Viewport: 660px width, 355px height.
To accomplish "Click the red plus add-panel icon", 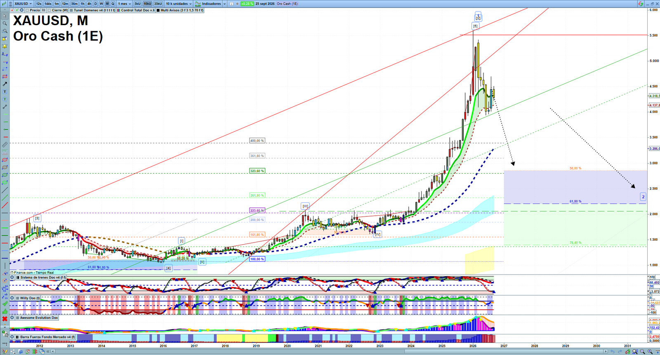I will tap(12, 10).
